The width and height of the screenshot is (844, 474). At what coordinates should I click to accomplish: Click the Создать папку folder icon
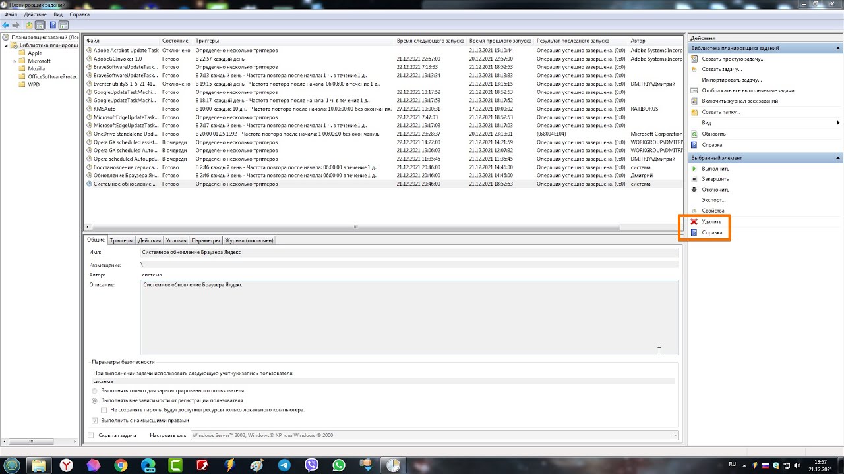pyautogui.click(x=694, y=112)
